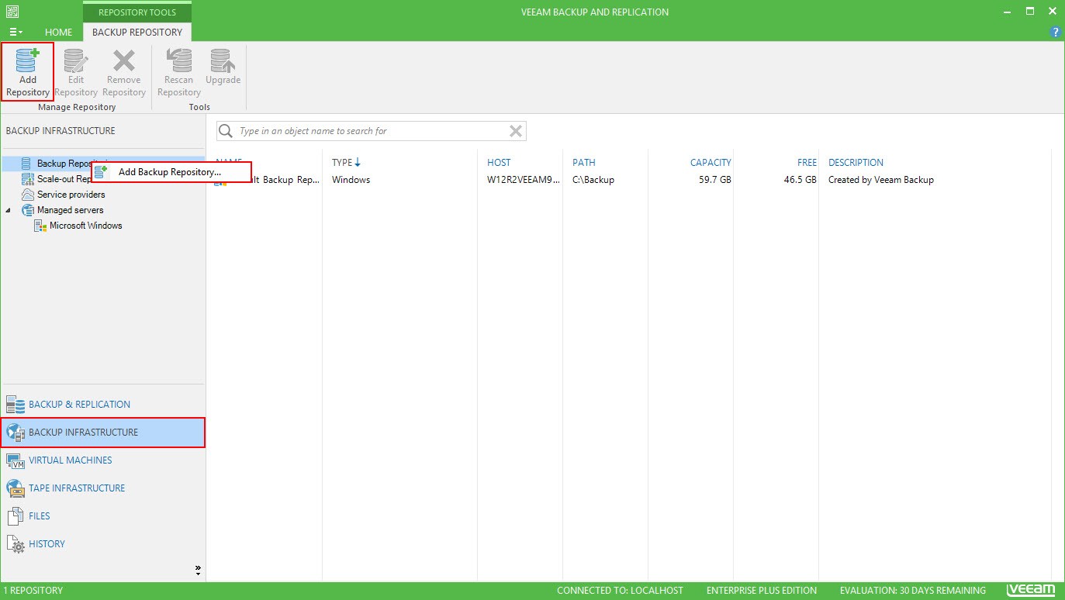The height and width of the screenshot is (600, 1065).
Task: Expand the navigation pane options chevron
Action: pos(198,570)
